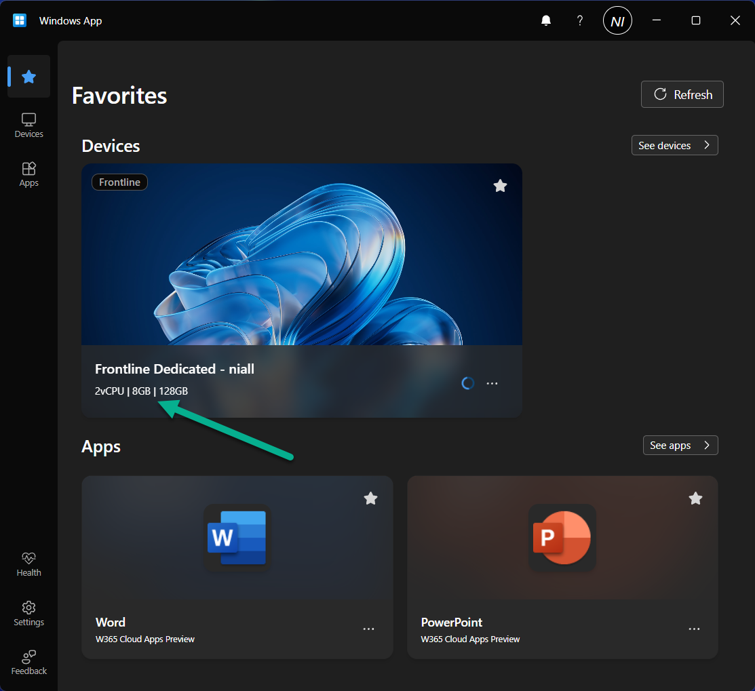Click the help question mark icon
755x691 pixels.
pos(580,20)
